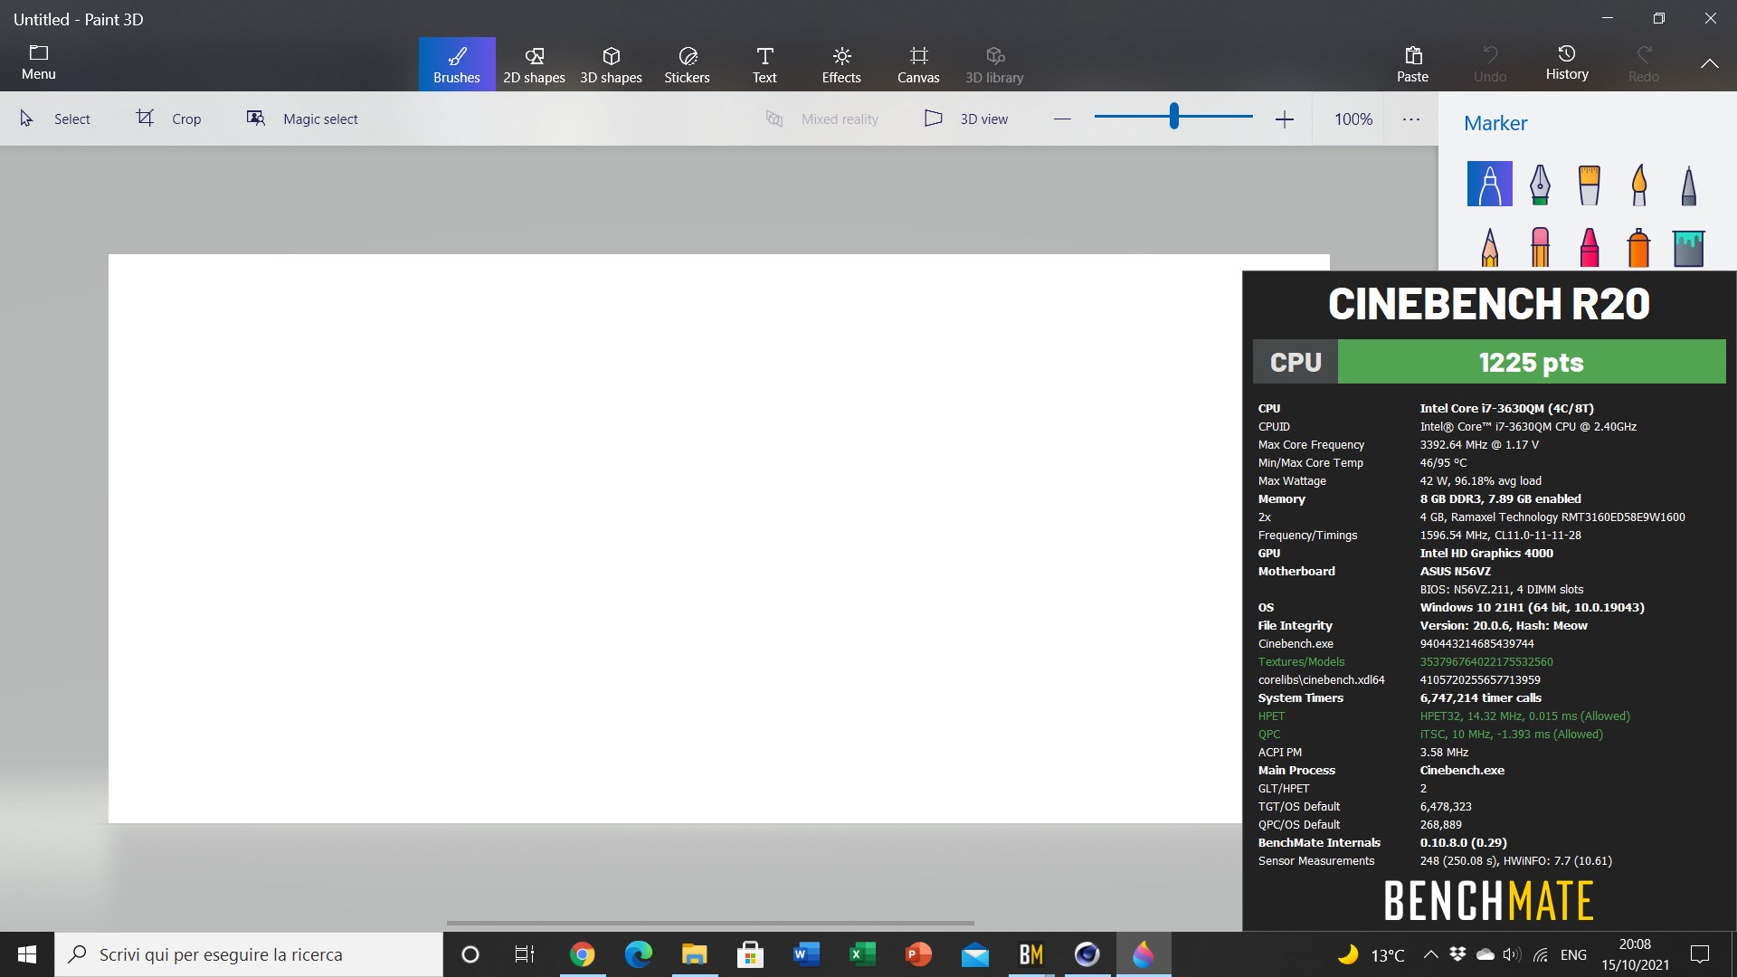Activate the Crop tool
The image size is (1737, 977).
point(169,119)
